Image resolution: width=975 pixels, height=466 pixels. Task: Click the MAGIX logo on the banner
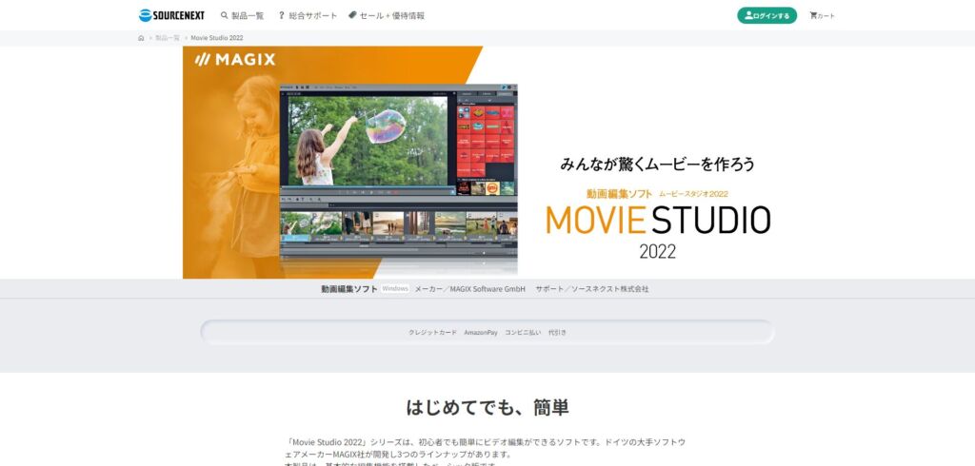click(x=235, y=60)
